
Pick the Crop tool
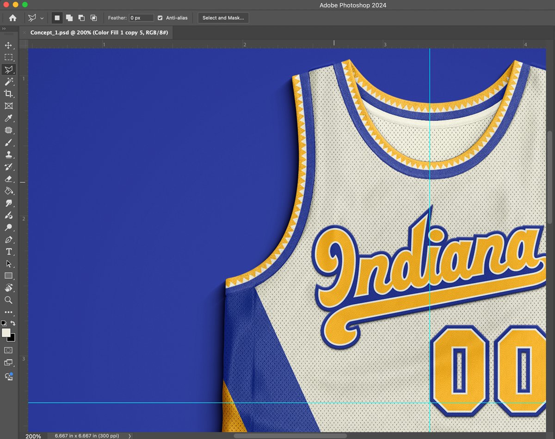pos(8,94)
